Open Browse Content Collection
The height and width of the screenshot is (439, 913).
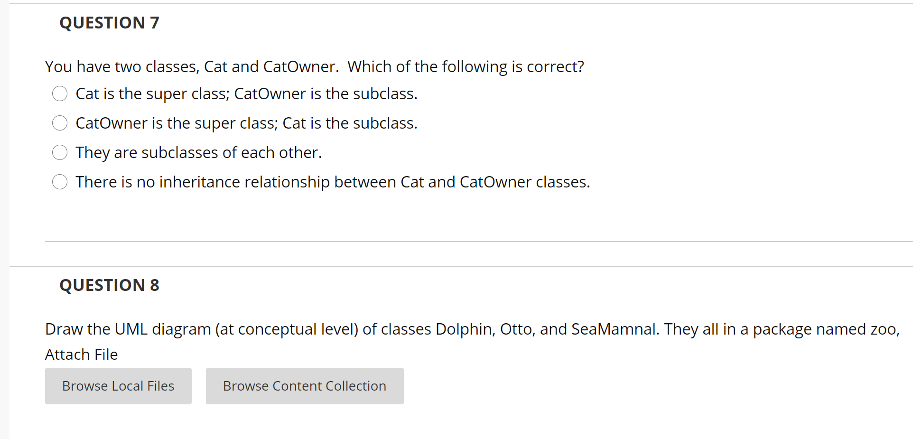tap(305, 386)
